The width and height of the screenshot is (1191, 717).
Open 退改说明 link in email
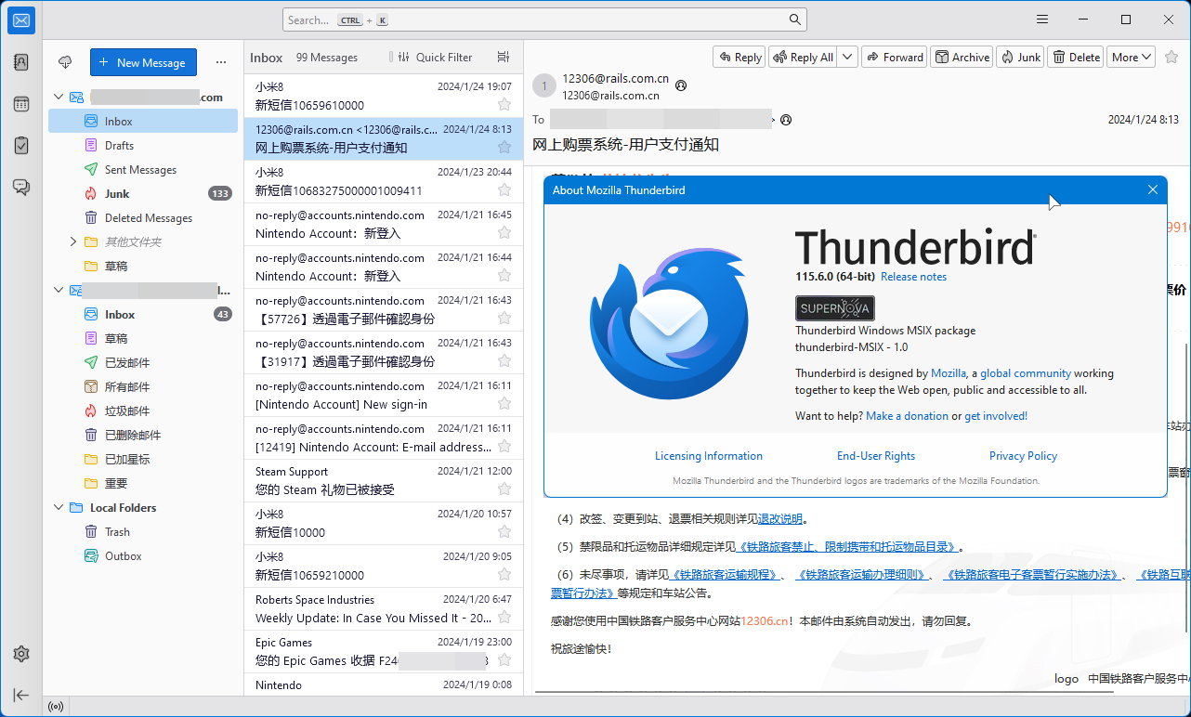click(779, 519)
